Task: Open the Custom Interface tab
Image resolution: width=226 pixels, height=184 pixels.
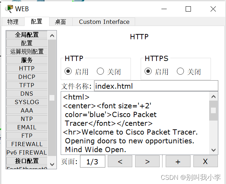Action: click(x=104, y=22)
